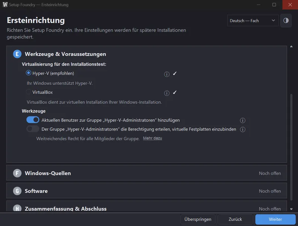Open the 'Mehr dazu' link
This screenshot has height=226, width=298.
click(x=152, y=138)
